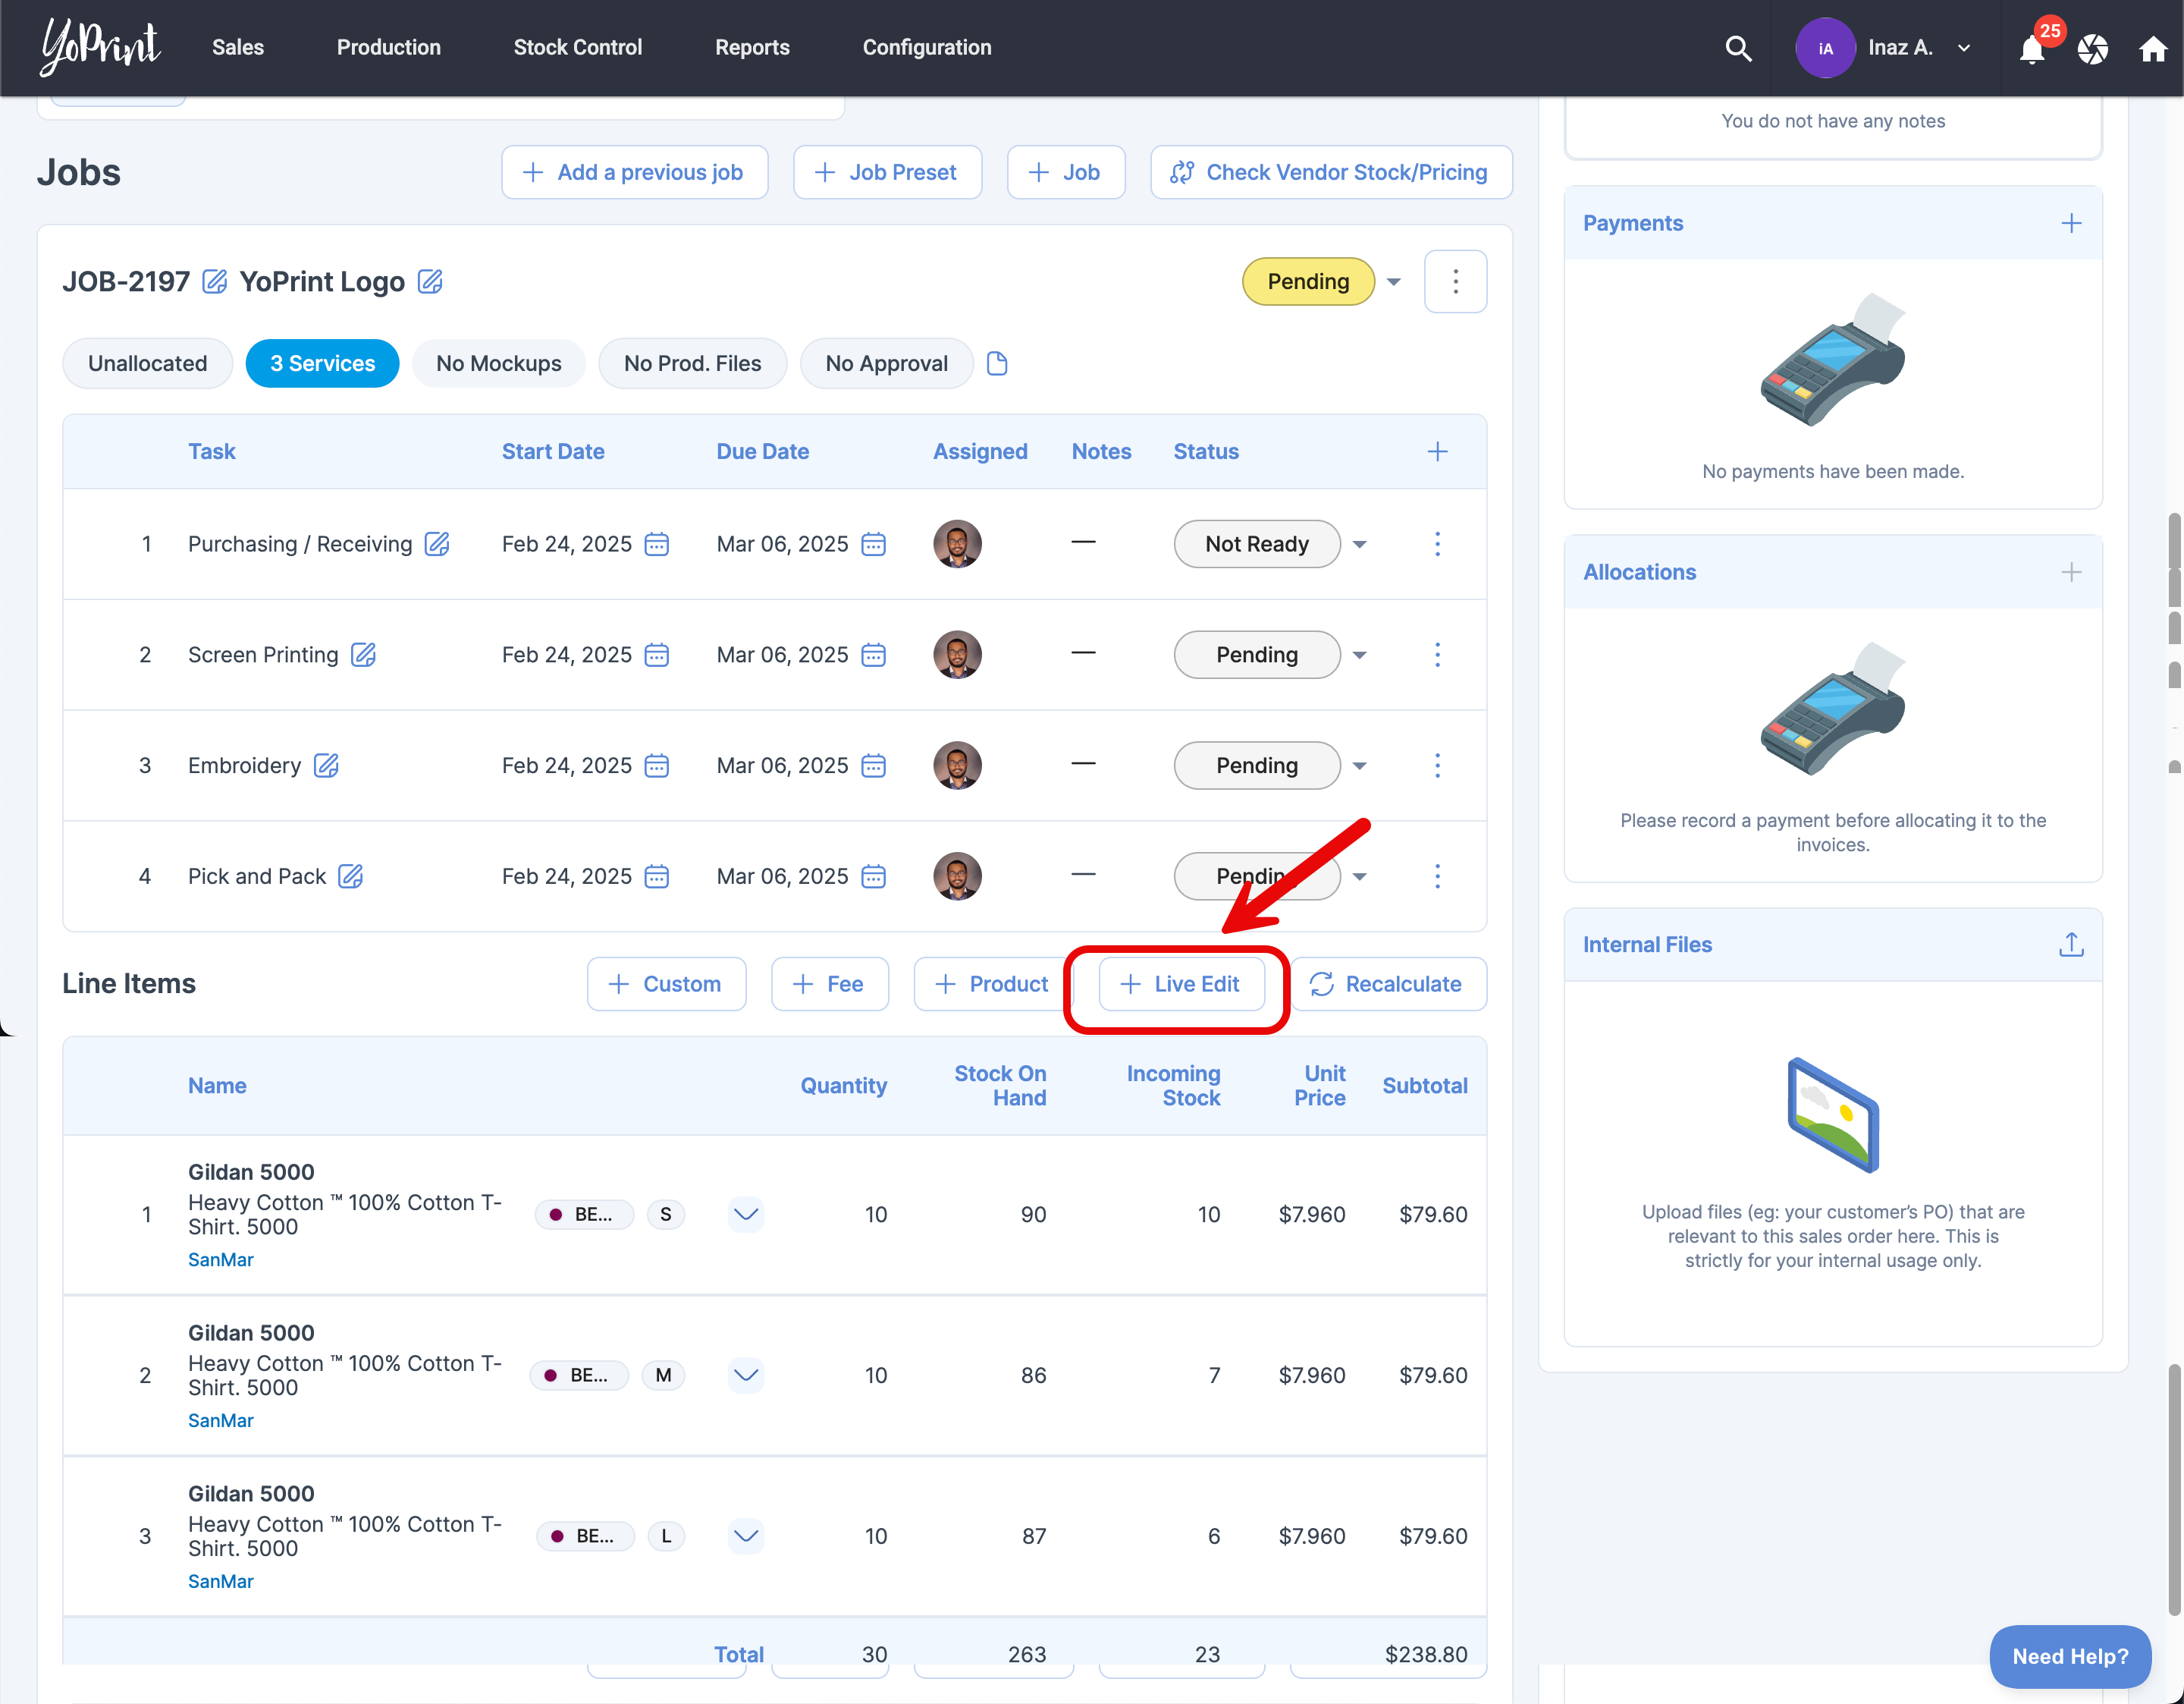Open Production menu
The height and width of the screenshot is (1704, 2184).
(x=389, y=48)
